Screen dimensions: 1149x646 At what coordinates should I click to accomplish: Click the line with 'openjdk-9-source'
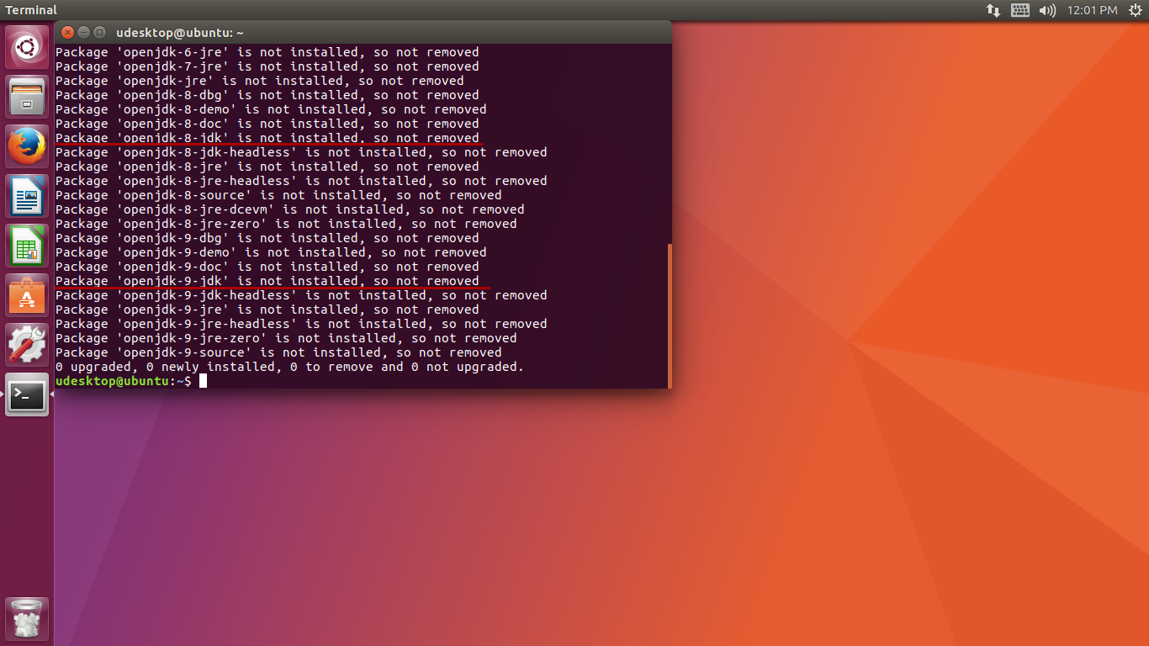click(278, 352)
